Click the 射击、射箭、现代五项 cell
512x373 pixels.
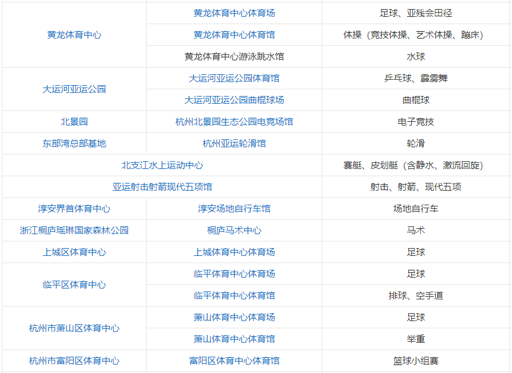415,187
